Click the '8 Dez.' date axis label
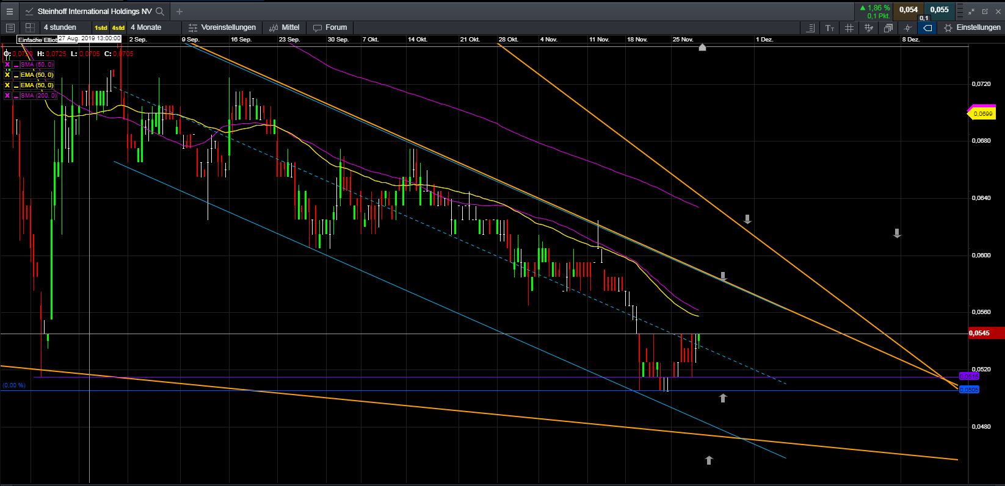The width and height of the screenshot is (1005, 486). tap(911, 39)
